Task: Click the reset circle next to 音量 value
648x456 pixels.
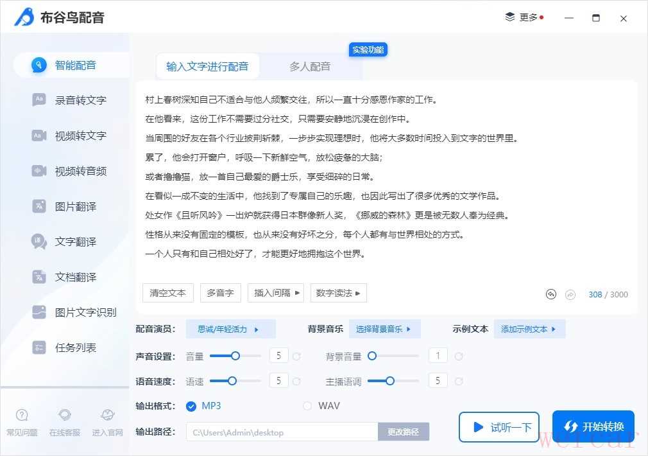Action: point(296,356)
